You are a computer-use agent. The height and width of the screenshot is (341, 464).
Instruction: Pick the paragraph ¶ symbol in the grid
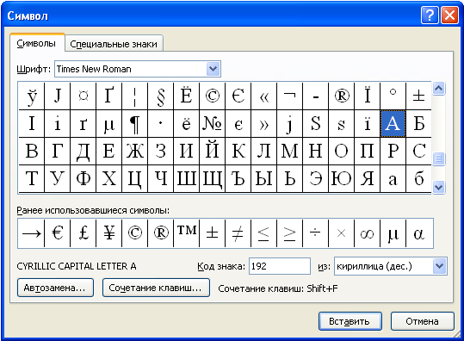(x=134, y=123)
